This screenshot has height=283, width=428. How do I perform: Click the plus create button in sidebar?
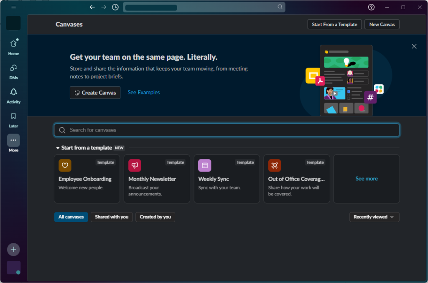(13, 250)
